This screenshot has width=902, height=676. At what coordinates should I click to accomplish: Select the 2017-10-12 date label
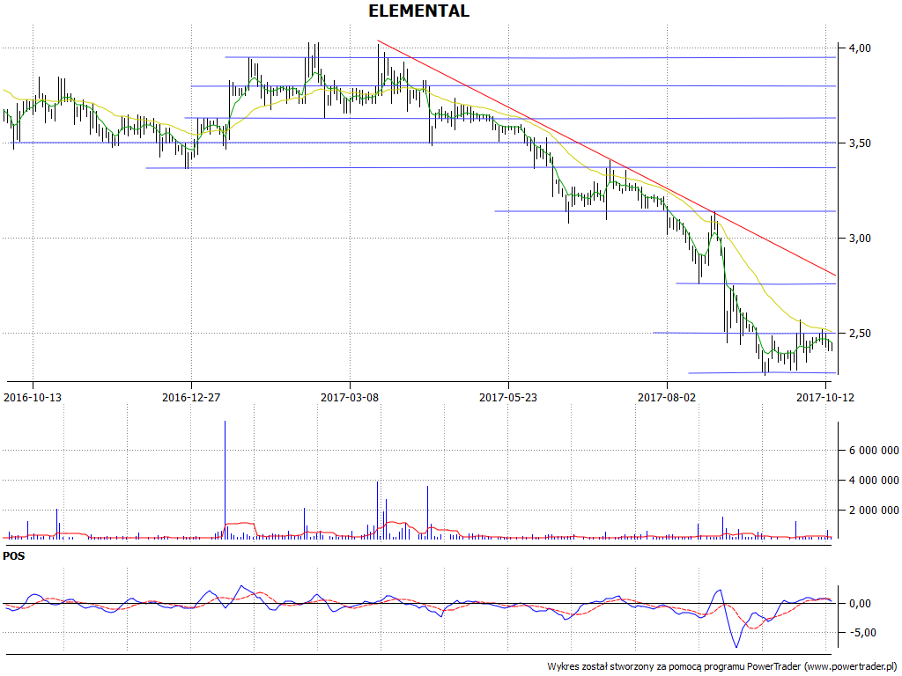[824, 397]
